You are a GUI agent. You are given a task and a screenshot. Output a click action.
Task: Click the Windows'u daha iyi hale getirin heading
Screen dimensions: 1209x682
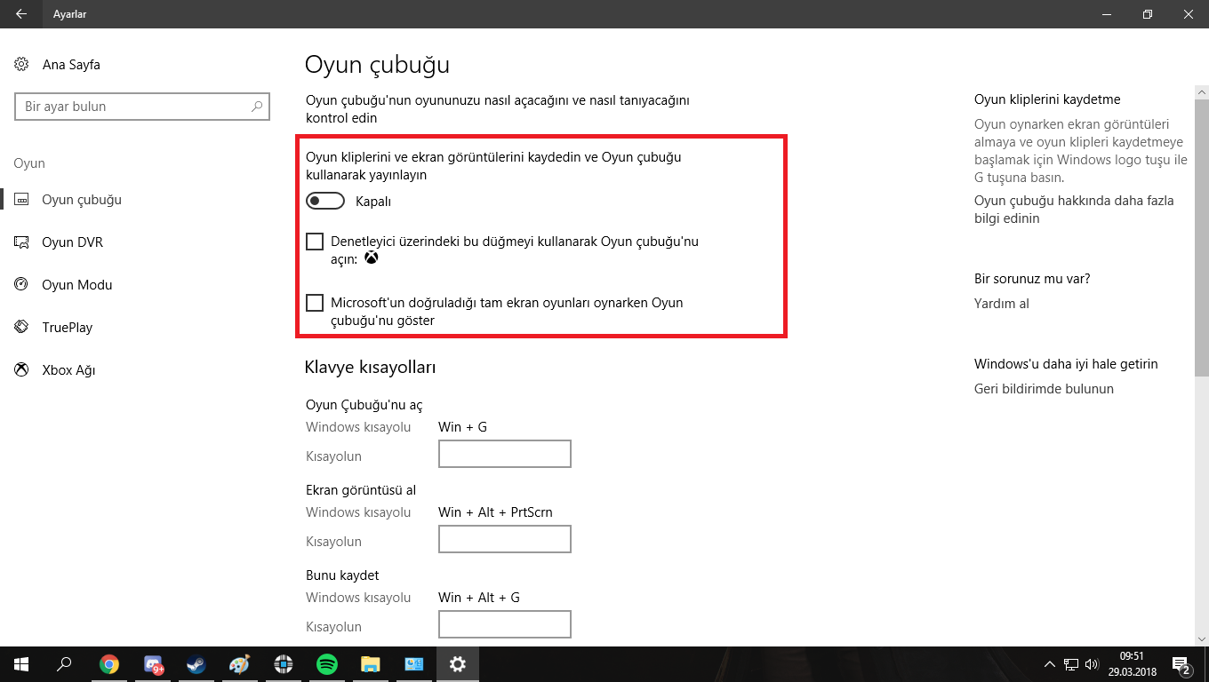tap(1066, 364)
